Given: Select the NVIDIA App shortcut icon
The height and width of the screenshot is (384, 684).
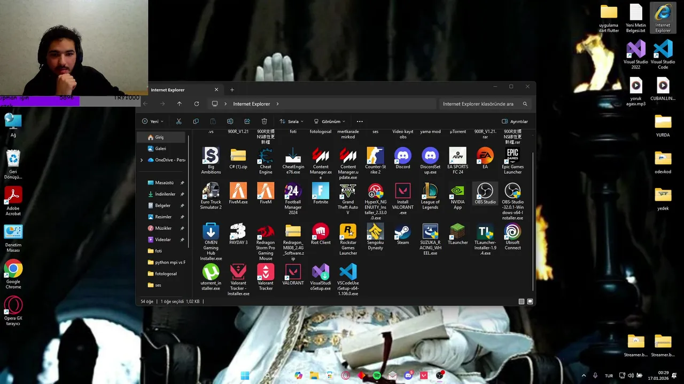Looking at the screenshot, I should (x=457, y=191).
